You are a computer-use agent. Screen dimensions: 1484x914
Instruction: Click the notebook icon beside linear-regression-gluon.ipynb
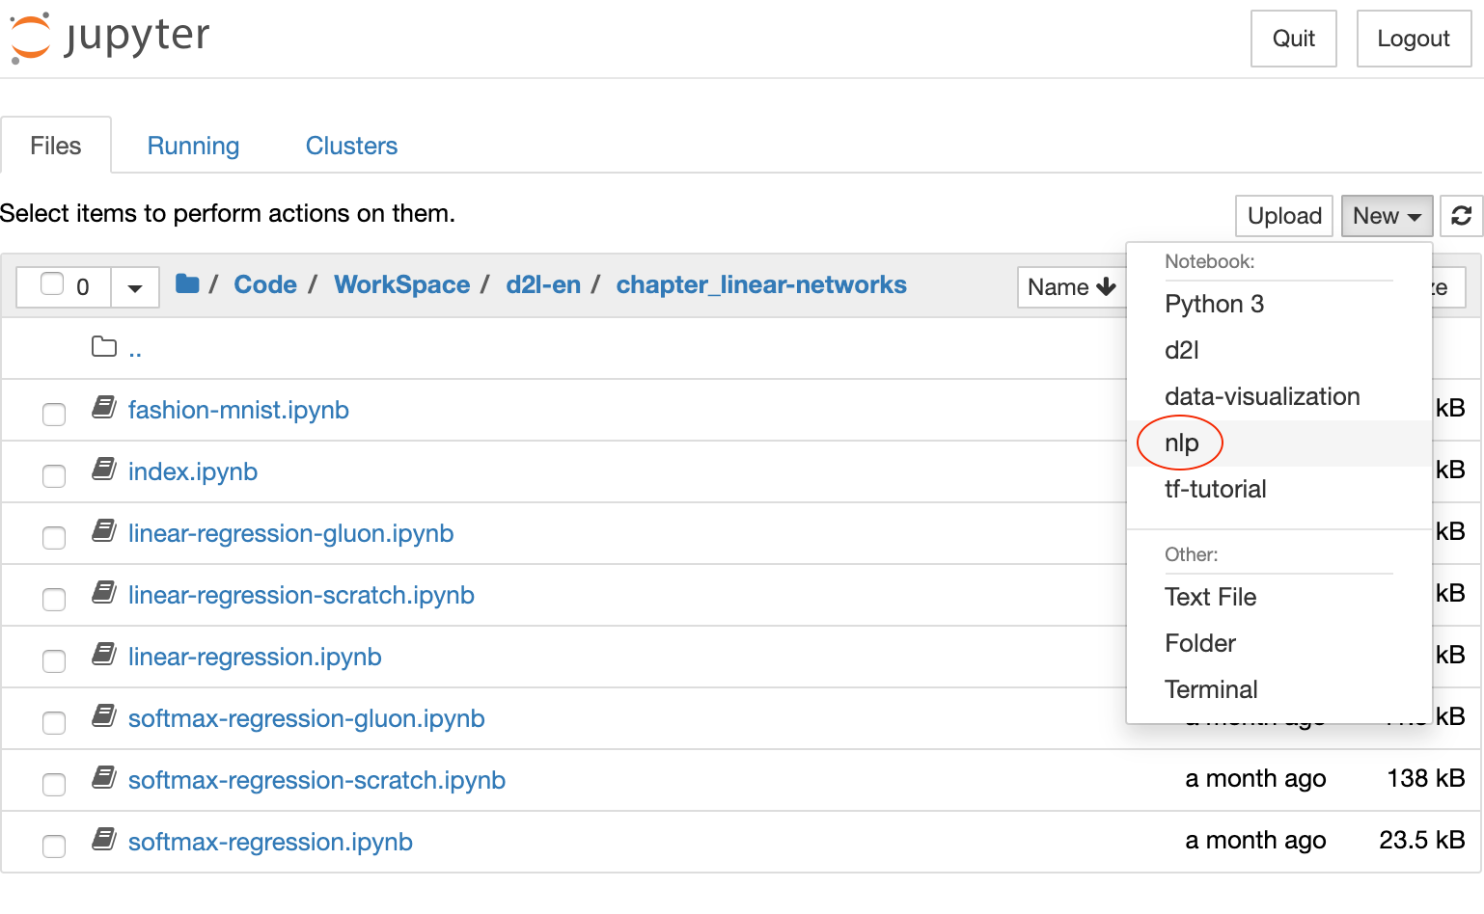tap(103, 530)
